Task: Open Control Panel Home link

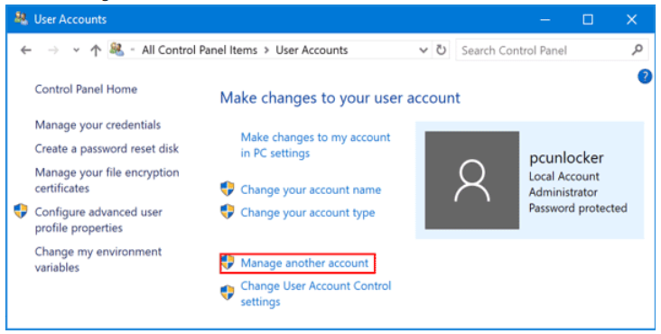Action: point(86,89)
